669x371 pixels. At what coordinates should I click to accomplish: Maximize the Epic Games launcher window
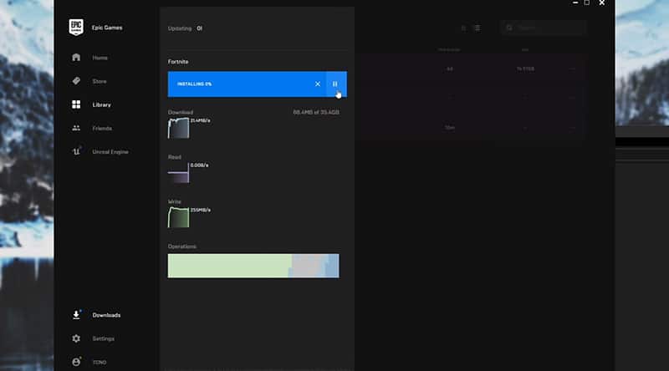pos(587,3)
